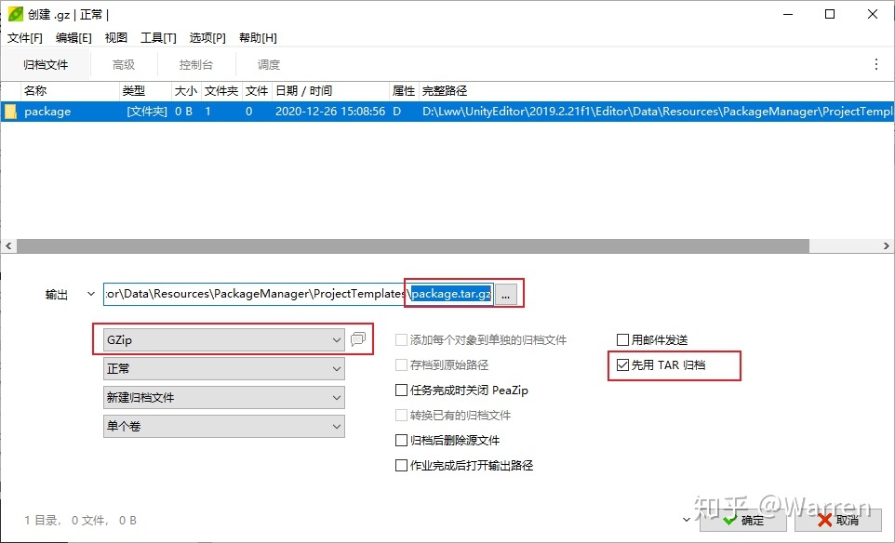Click the package folder icon in list
Screen dimensions: 895x543
[10, 112]
